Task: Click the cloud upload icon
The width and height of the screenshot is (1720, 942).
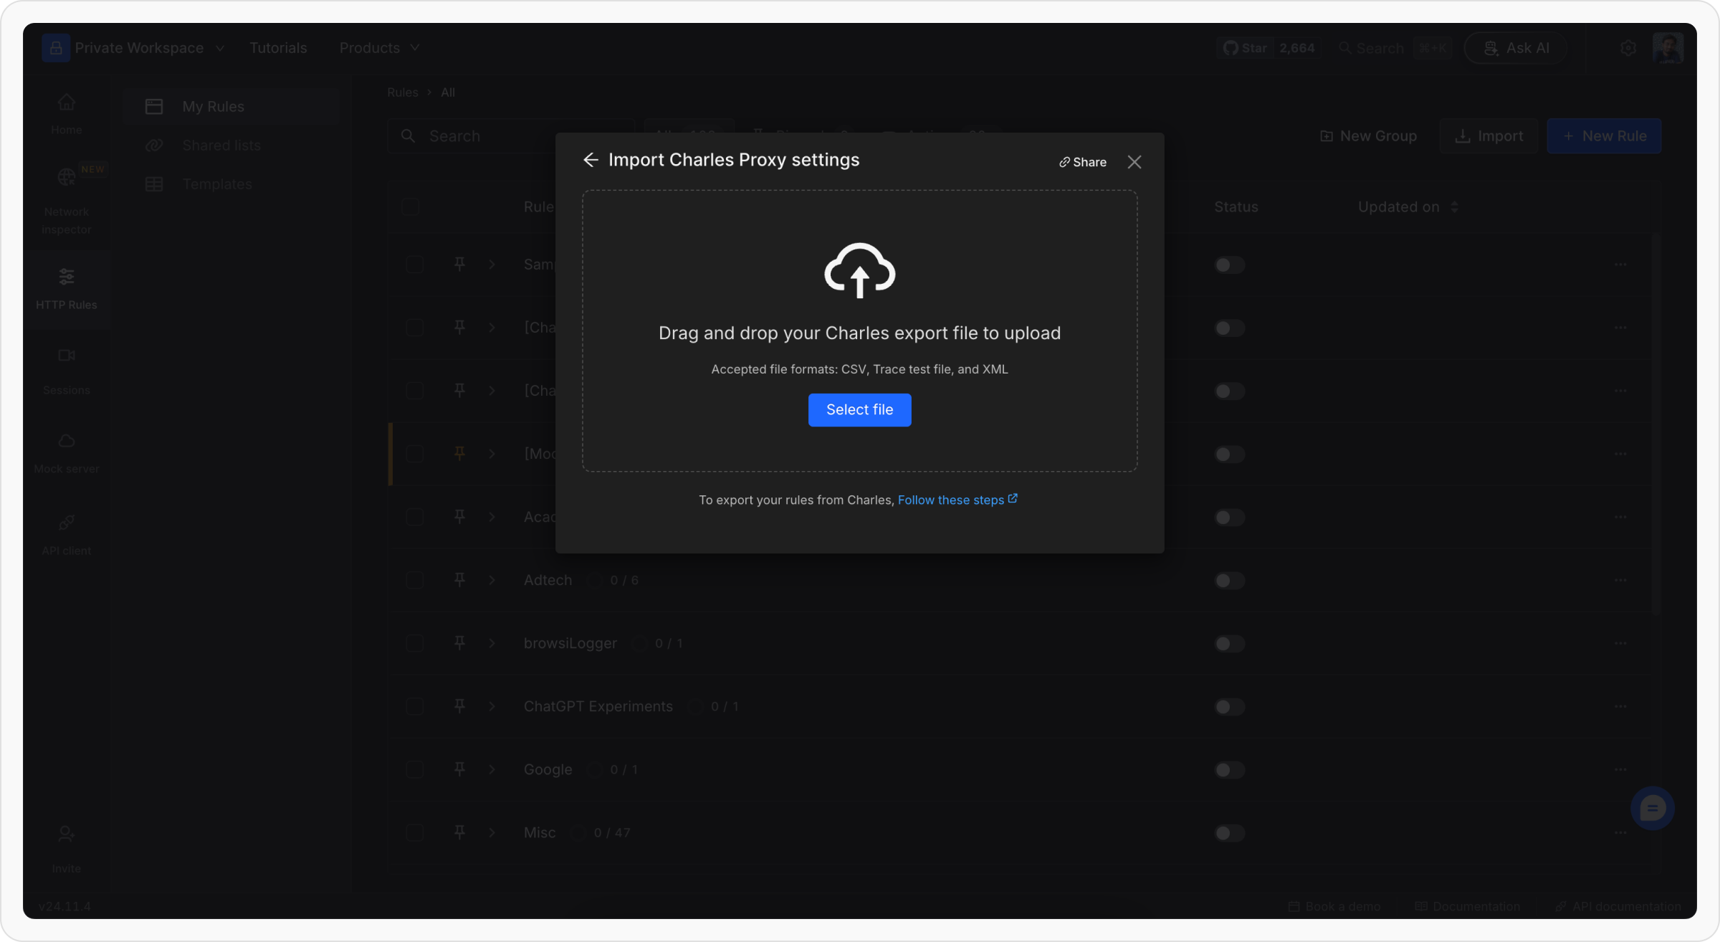Action: (859, 270)
